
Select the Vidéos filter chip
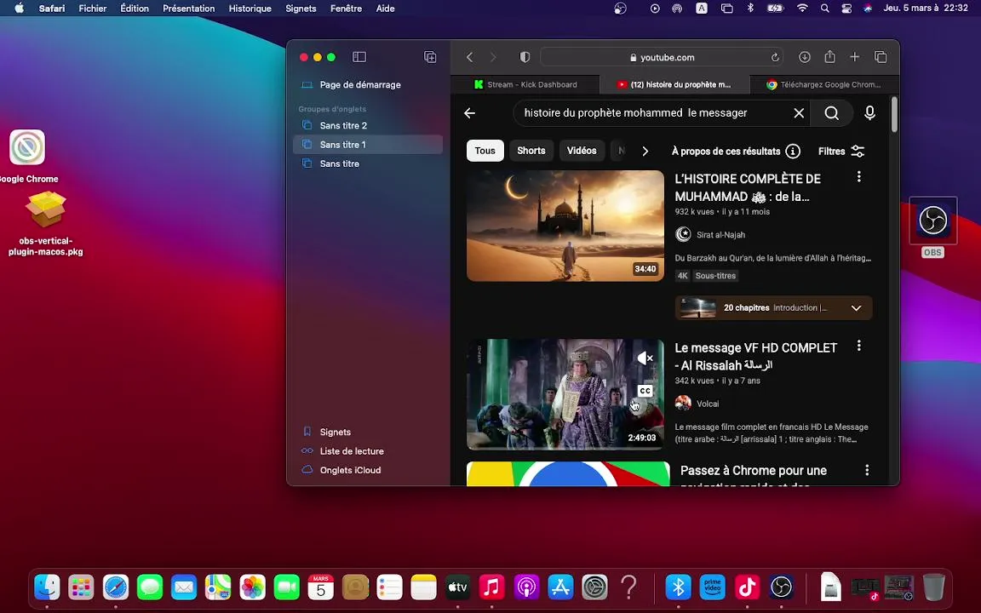(x=582, y=151)
